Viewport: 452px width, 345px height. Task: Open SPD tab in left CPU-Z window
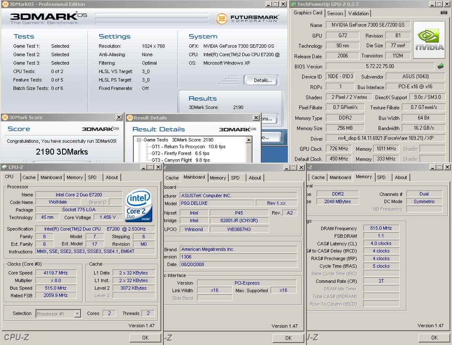tap(92, 177)
